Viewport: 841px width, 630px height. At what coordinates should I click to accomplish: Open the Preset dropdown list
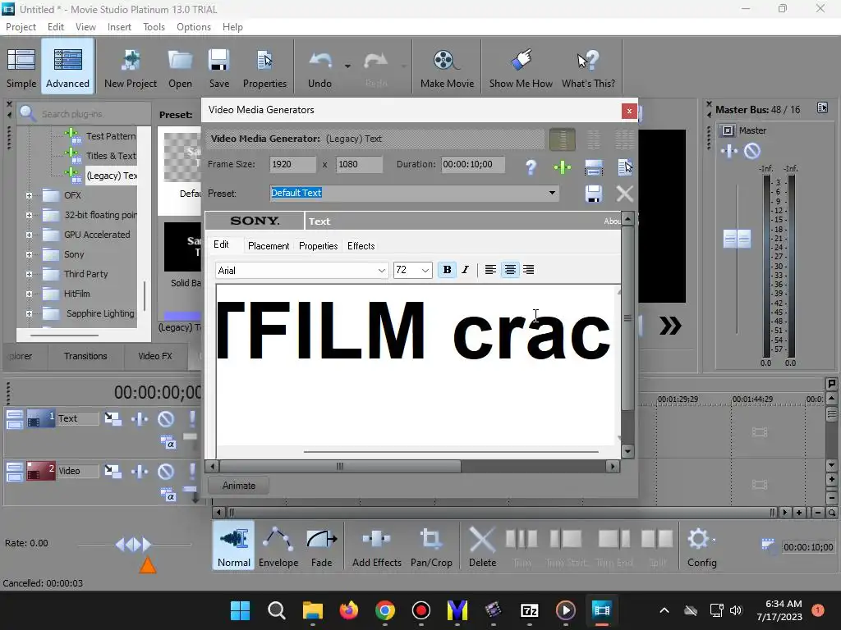point(552,193)
